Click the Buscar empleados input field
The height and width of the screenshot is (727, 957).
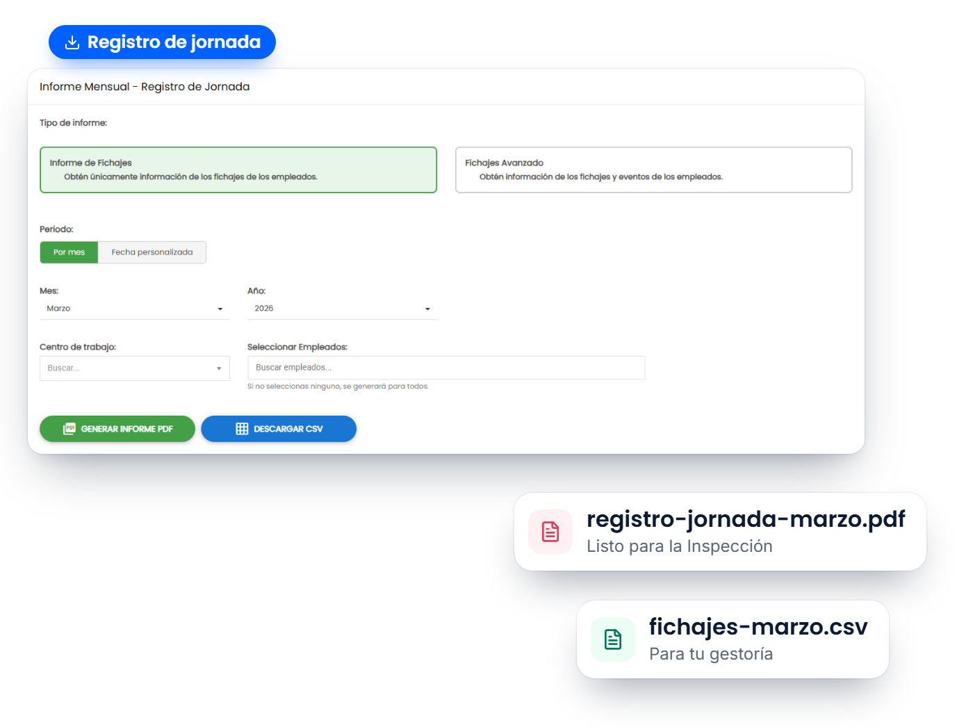tap(446, 368)
